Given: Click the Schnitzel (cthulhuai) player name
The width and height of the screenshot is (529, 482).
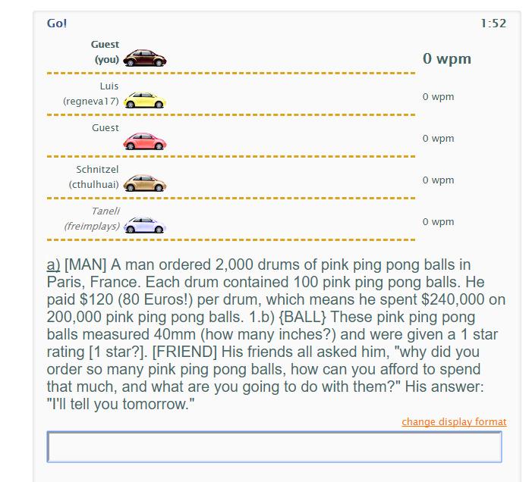Looking at the screenshot, I should (x=94, y=177).
